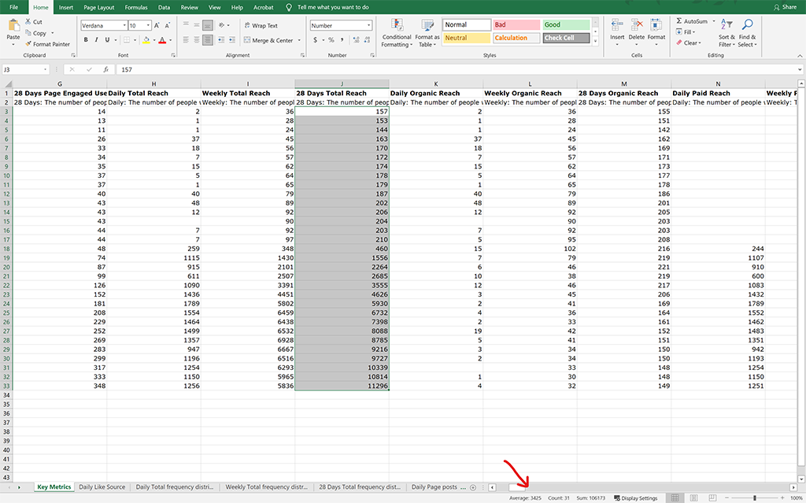Open the font size 10 dropdown
This screenshot has width=806, height=503.
pos(148,25)
